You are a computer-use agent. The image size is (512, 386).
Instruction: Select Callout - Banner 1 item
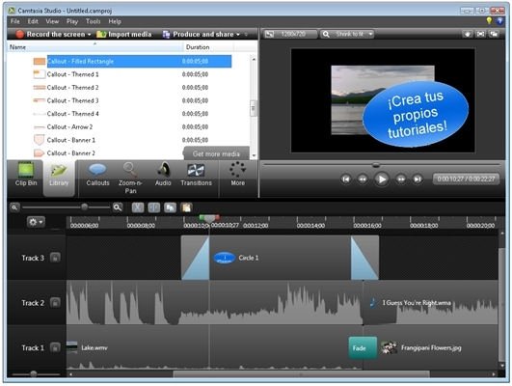pyautogui.click(x=132, y=140)
